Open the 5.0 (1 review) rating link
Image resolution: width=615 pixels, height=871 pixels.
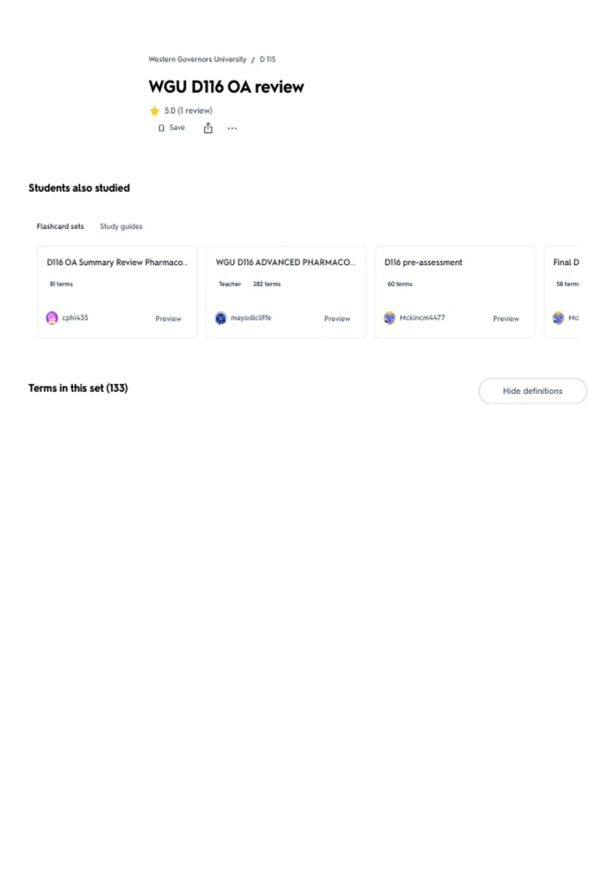tap(188, 111)
